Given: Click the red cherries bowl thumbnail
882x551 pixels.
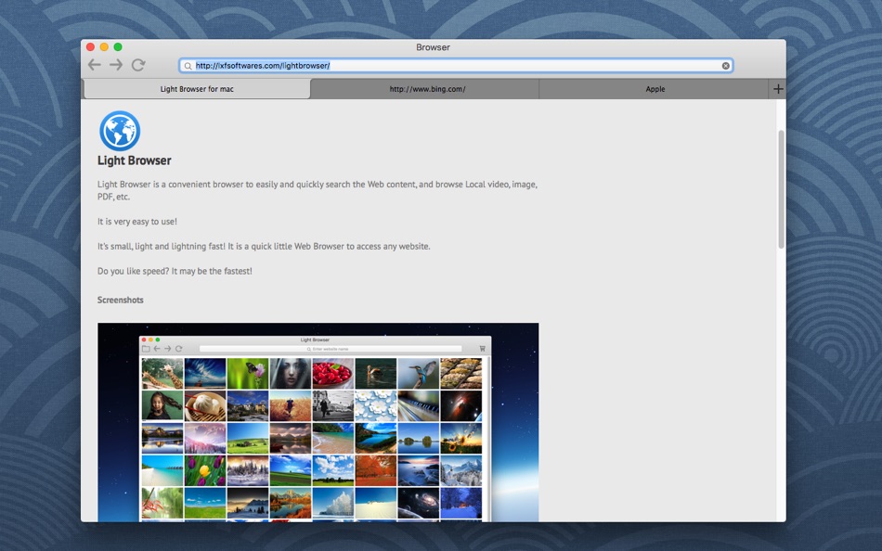Looking at the screenshot, I should coord(333,373).
